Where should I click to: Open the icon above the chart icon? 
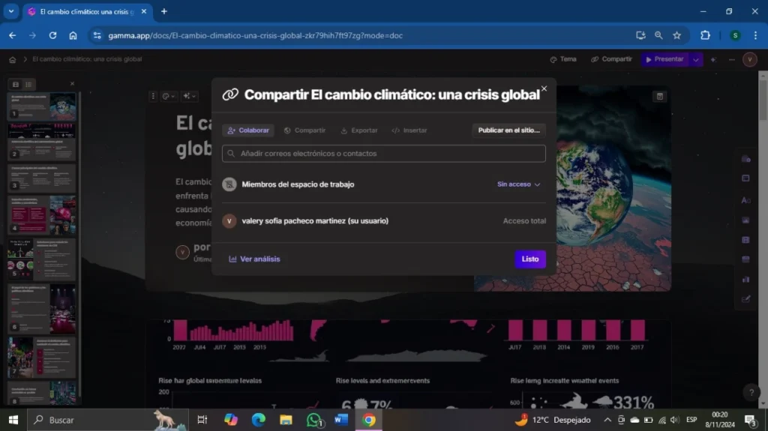[x=746, y=259]
